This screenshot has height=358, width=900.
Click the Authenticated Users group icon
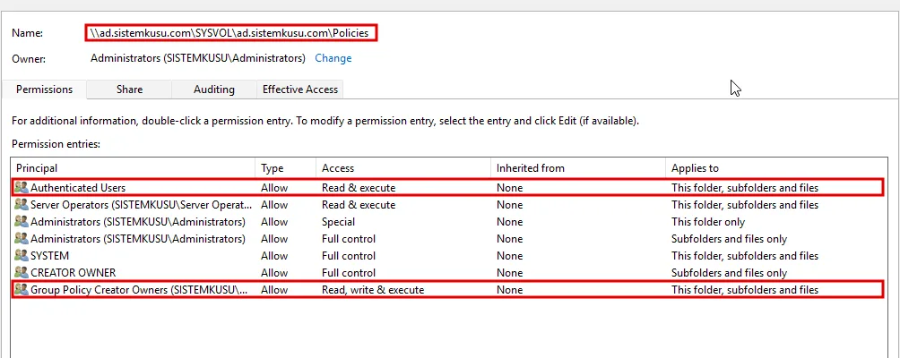[22, 187]
